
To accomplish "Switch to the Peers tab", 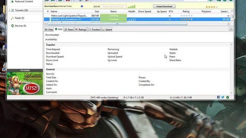I will pos(69,30).
